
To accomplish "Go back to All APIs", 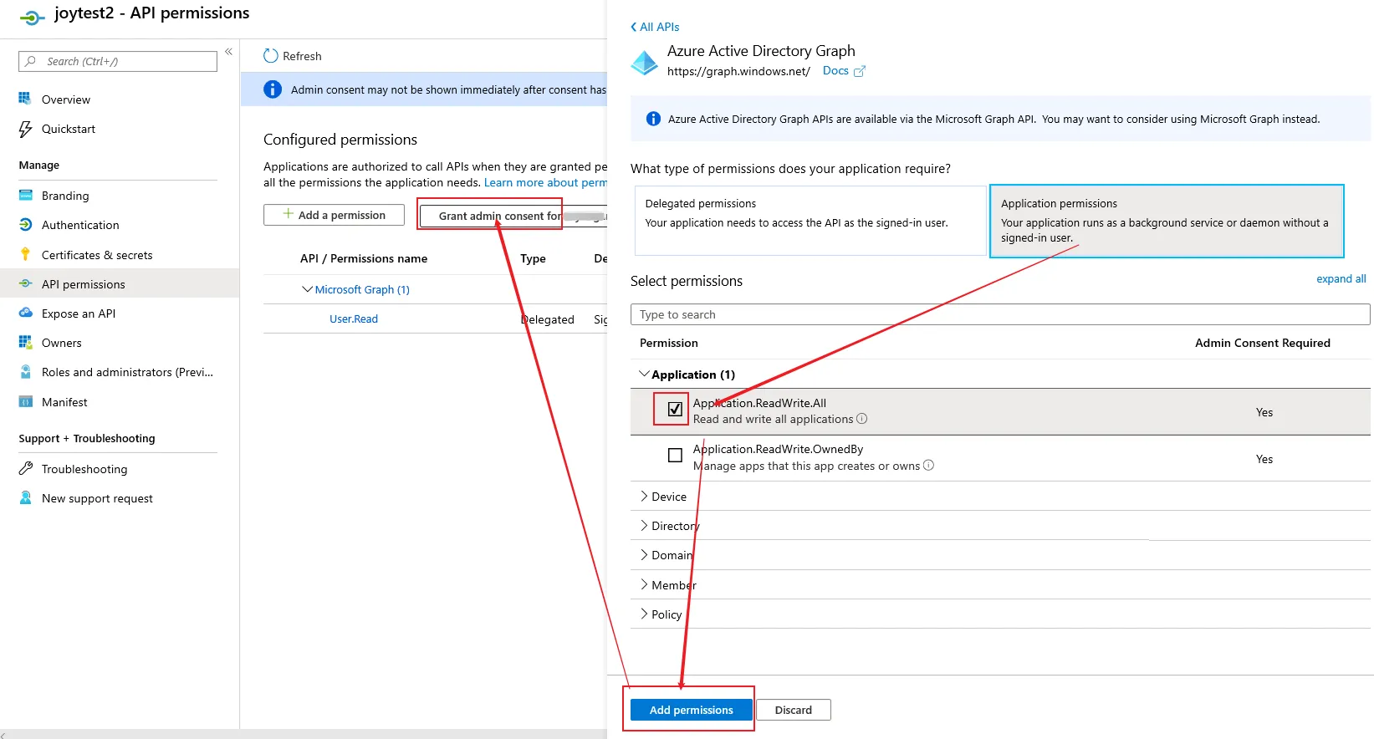I will point(660,27).
